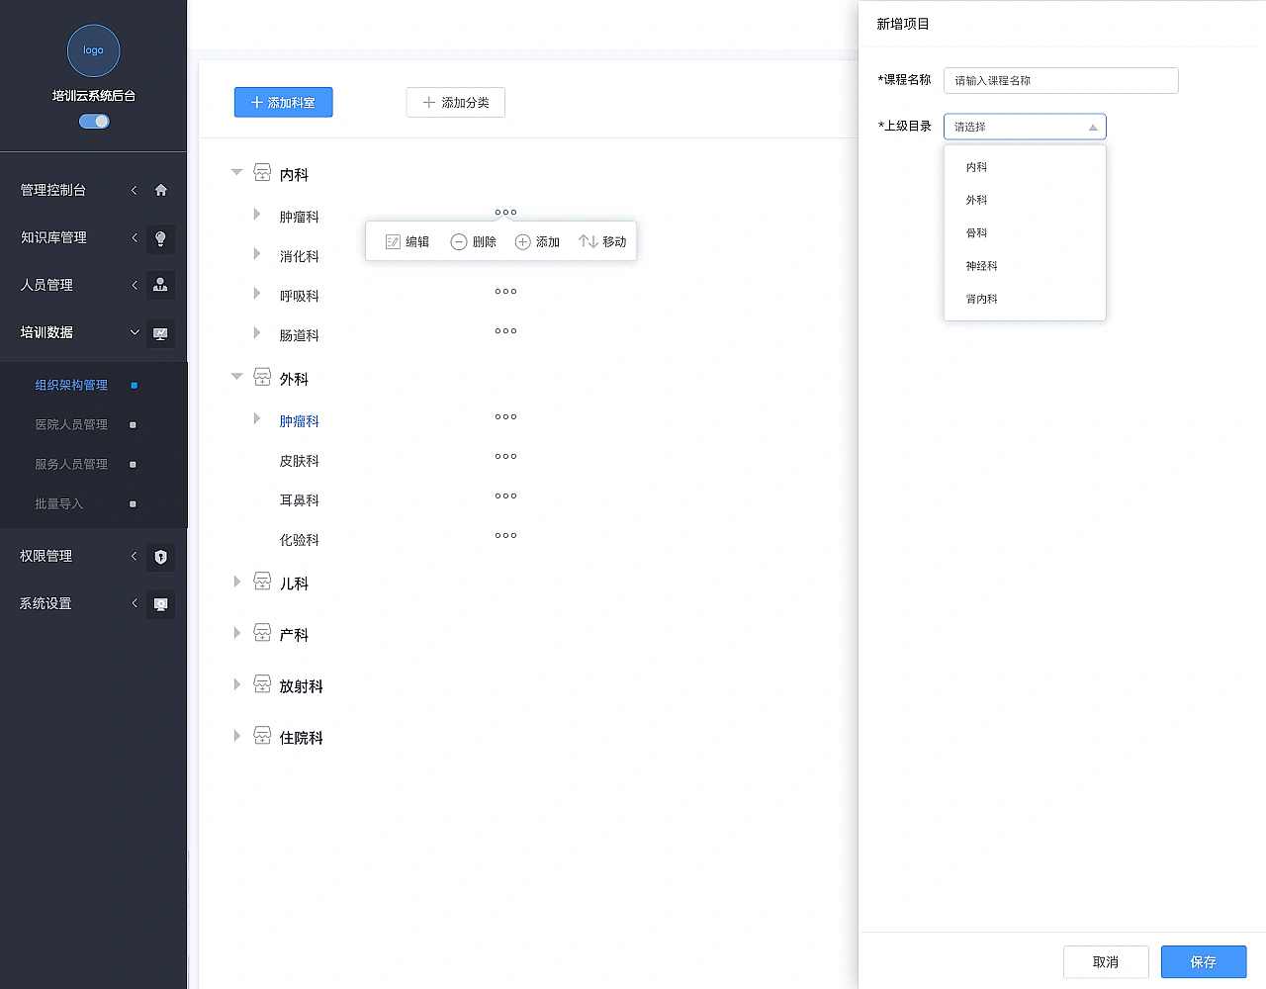Choose 编辑 in the popup menu
The image size is (1266, 989).
pos(407,241)
